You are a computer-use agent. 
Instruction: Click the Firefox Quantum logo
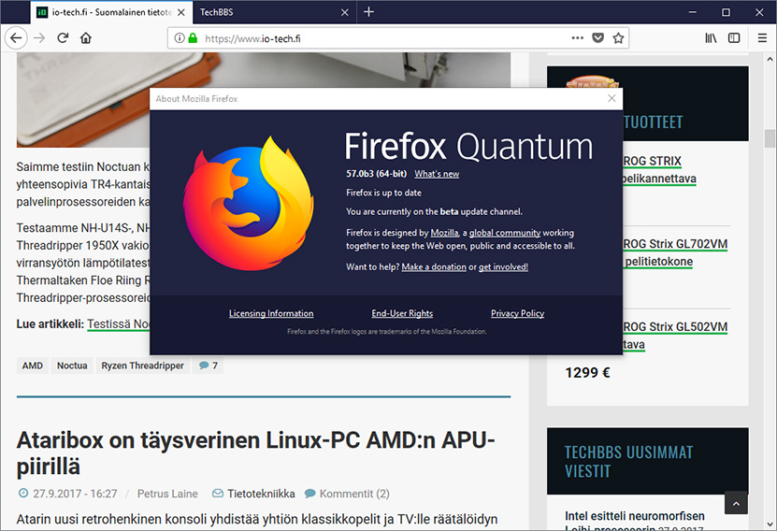pos(249,204)
